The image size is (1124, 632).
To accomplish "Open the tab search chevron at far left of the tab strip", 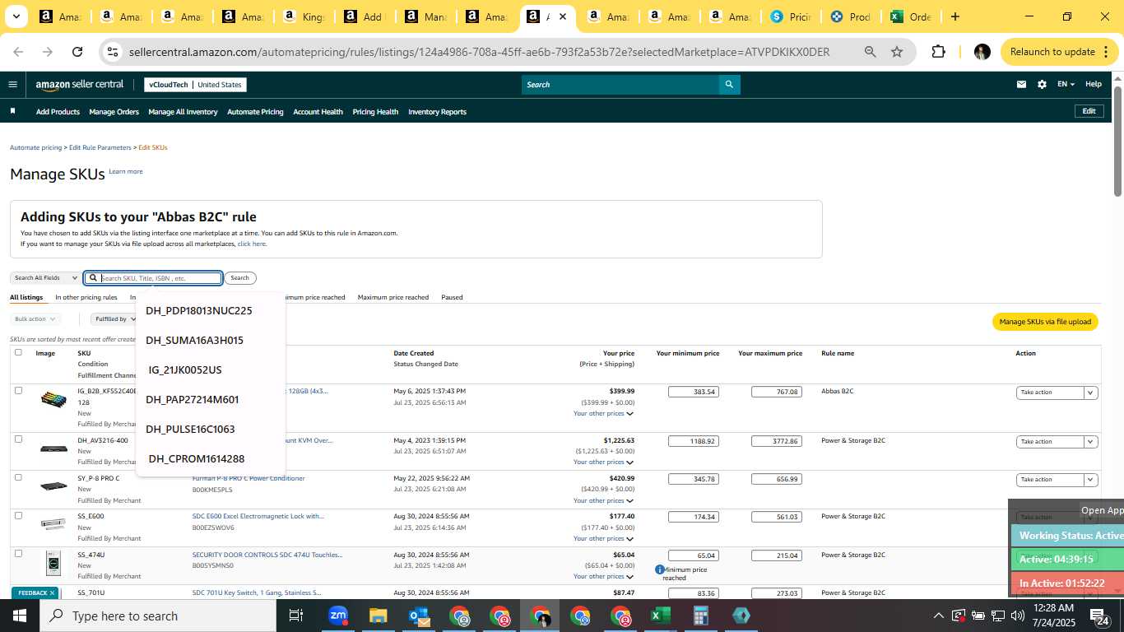I will coord(16,16).
